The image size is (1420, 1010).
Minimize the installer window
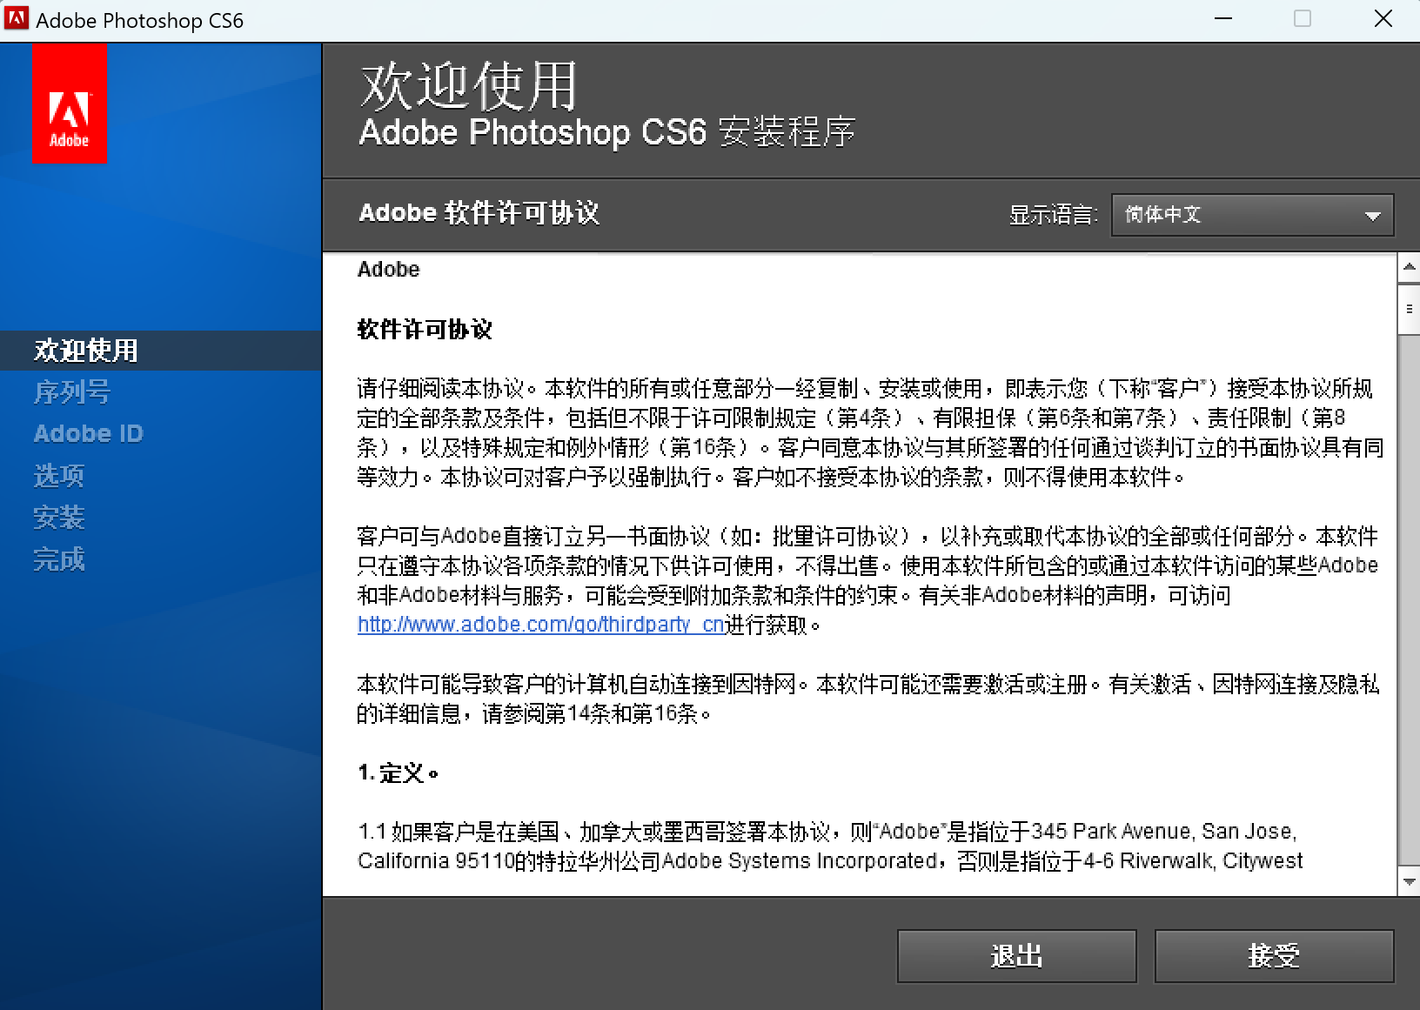click(1223, 17)
